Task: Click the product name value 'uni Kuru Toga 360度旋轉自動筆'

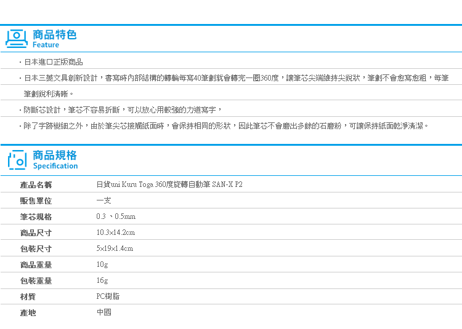Action: pyautogui.click(x=169, y=184)
